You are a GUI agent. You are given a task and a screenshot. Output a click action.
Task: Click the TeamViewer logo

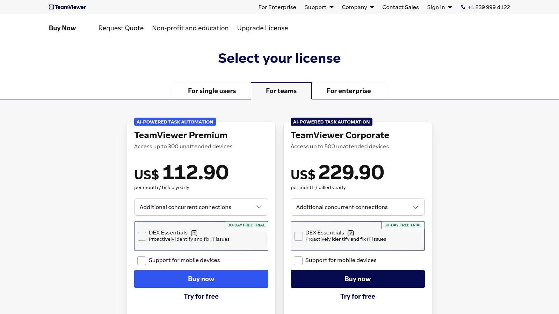point(67,7)
